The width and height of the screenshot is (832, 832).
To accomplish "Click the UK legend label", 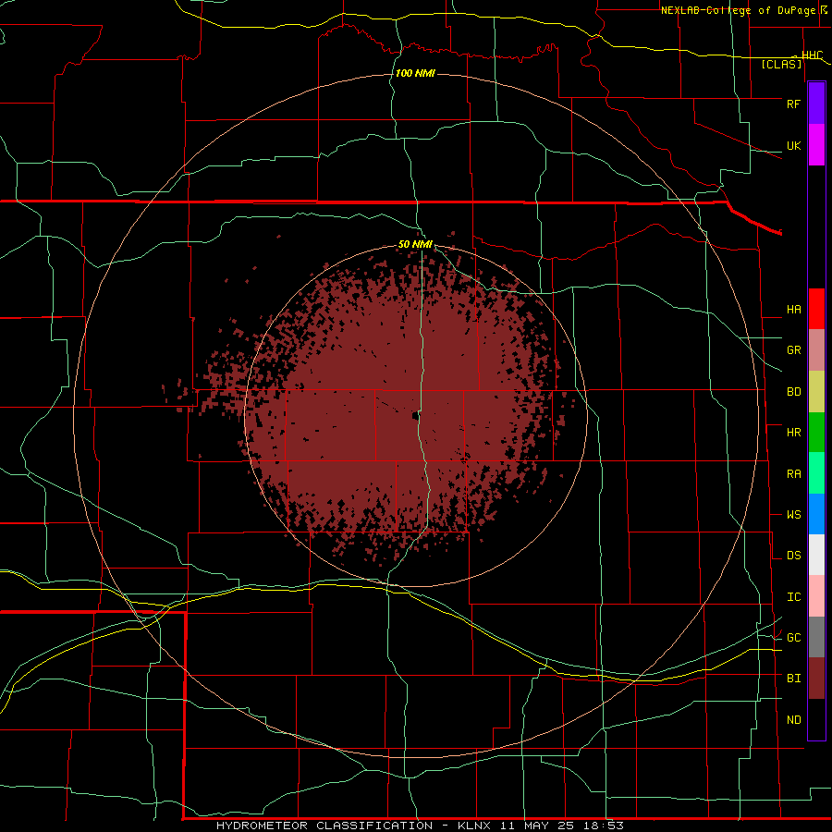I will point(793,145).
